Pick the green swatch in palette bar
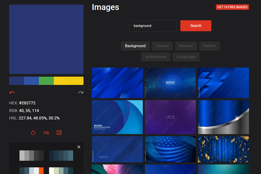The height and width of the screenshot is (174, 261). point(46,81)
